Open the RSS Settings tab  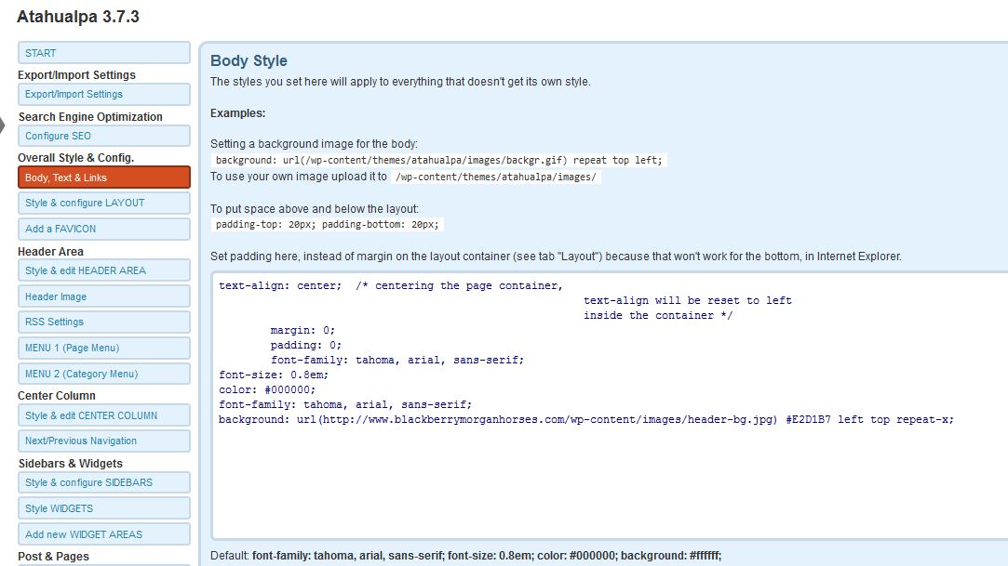(104, 322)
